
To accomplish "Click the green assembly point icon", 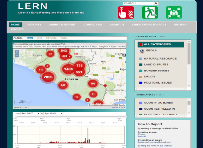I will tap(174, 13).
